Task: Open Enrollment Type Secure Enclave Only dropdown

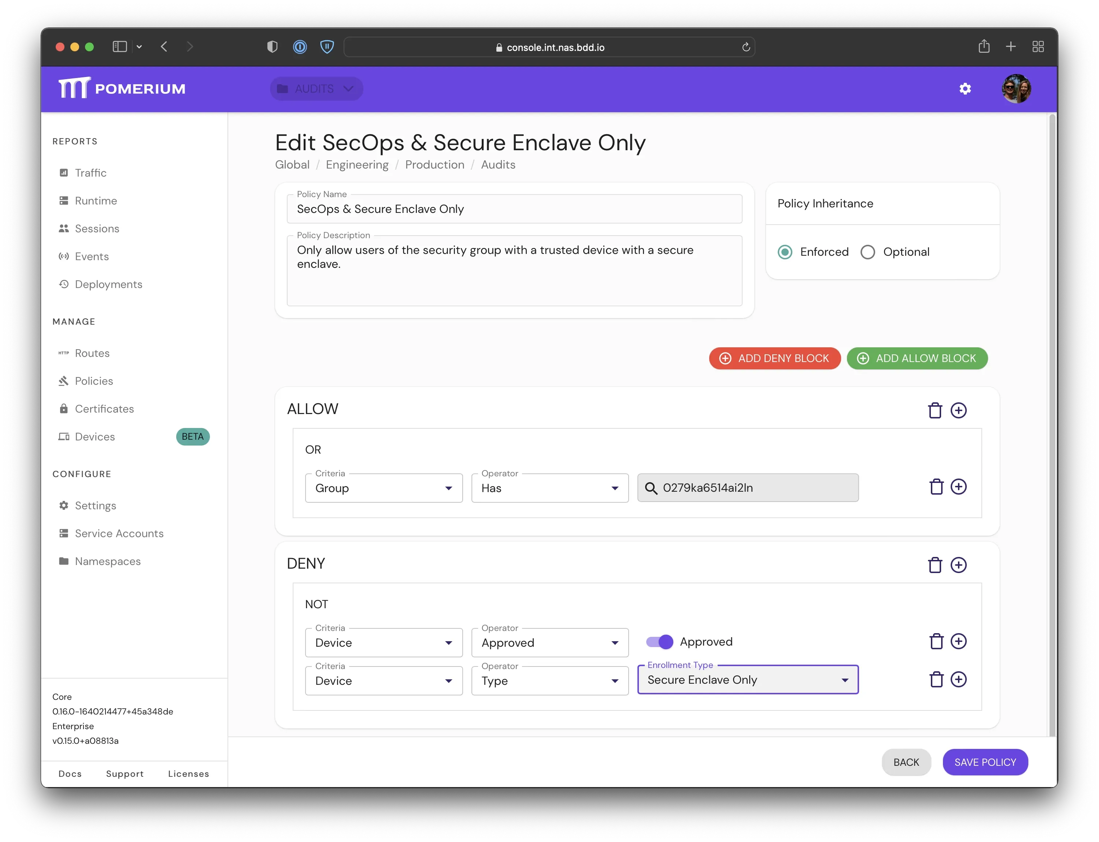Action: (747, 680)
